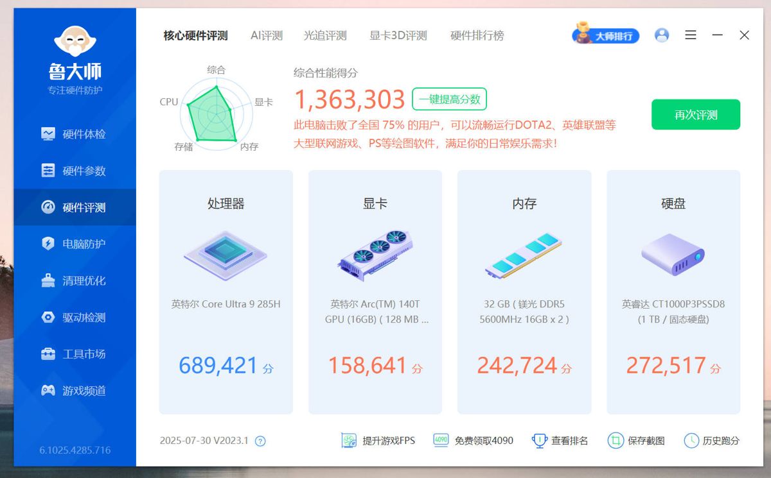Click the 硬件评测 gauge icon

(x=48, y=207)
